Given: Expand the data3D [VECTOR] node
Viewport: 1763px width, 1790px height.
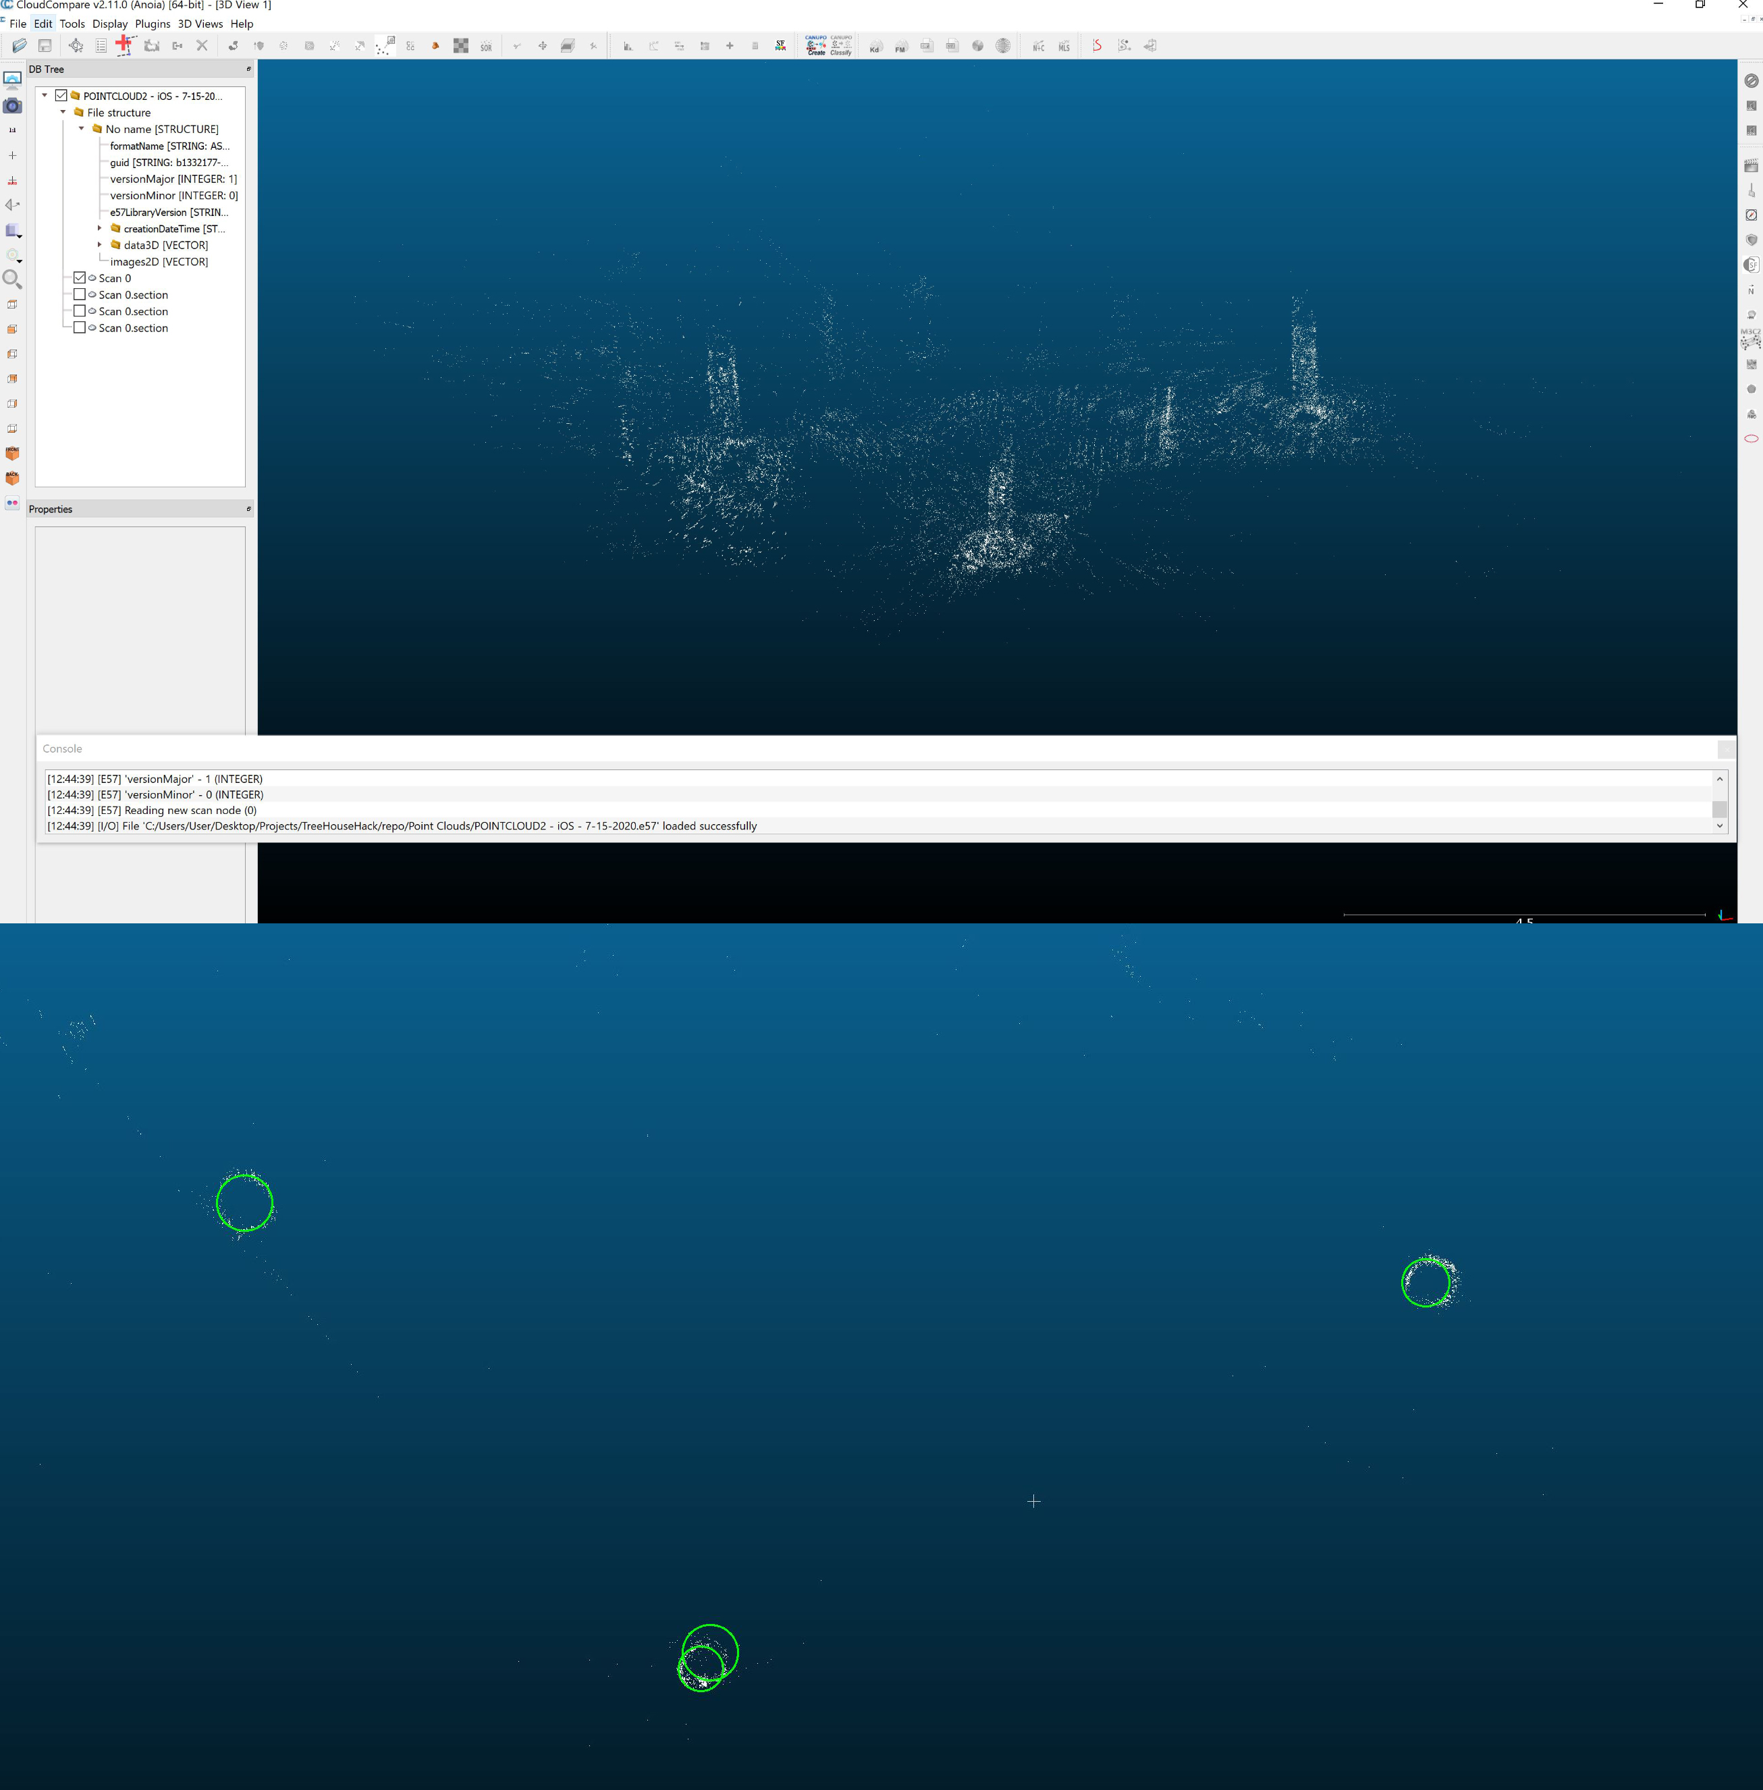Looking at the screenshot, I should [x=99, y=244].
